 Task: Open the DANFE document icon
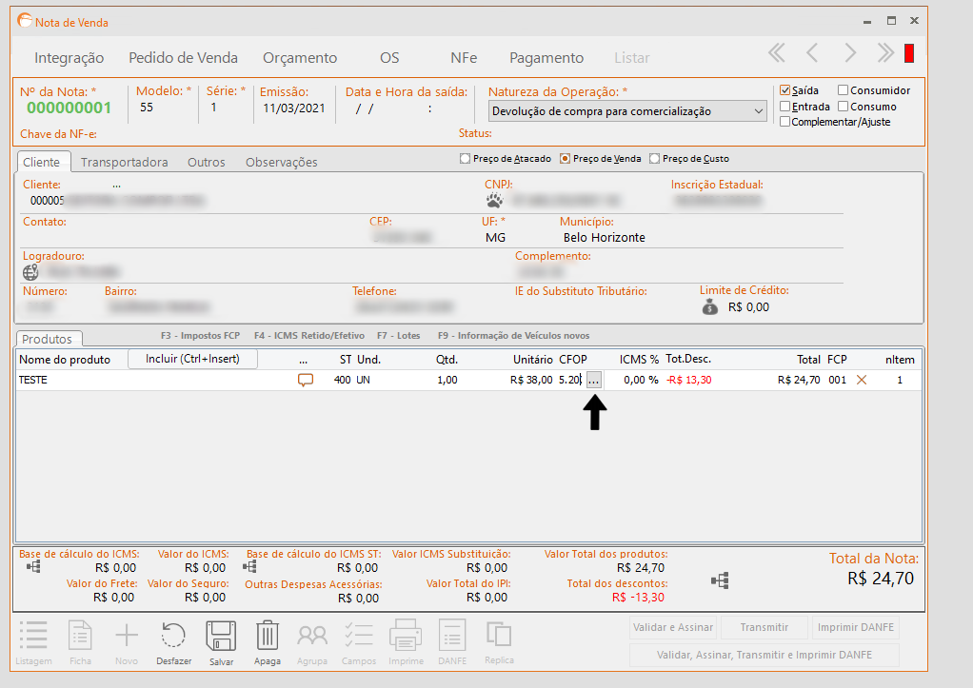(452, 636)
